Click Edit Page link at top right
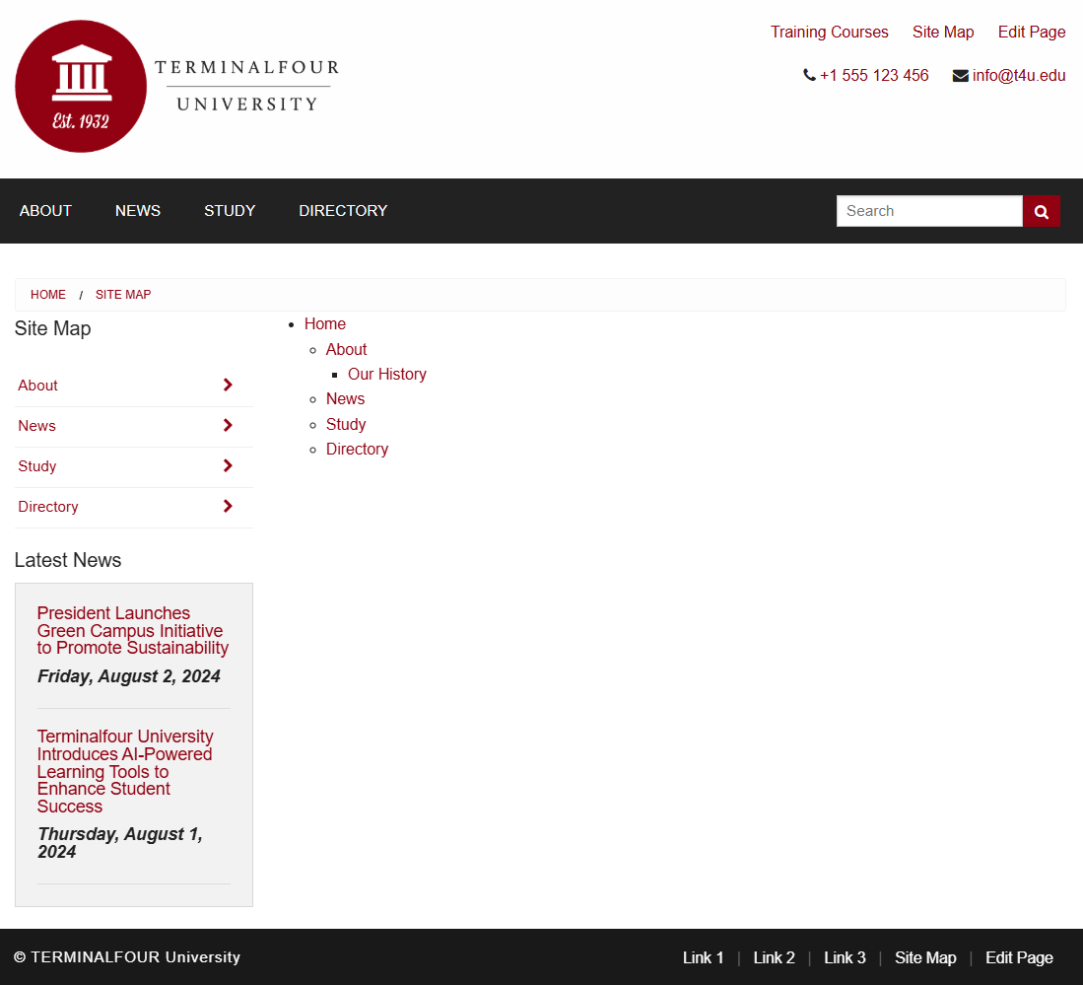Image resolution: width=1083 pixels, height=985 pixels. pos(1031,33)
